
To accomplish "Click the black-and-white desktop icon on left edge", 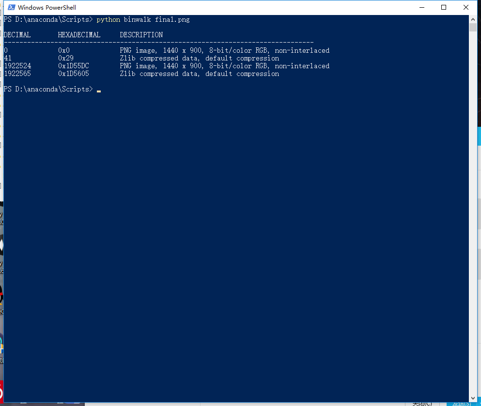I will tap(2, 244).
